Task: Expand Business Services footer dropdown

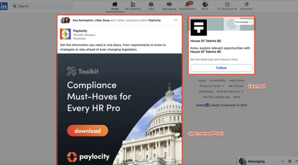Action: tap(230, 92)
